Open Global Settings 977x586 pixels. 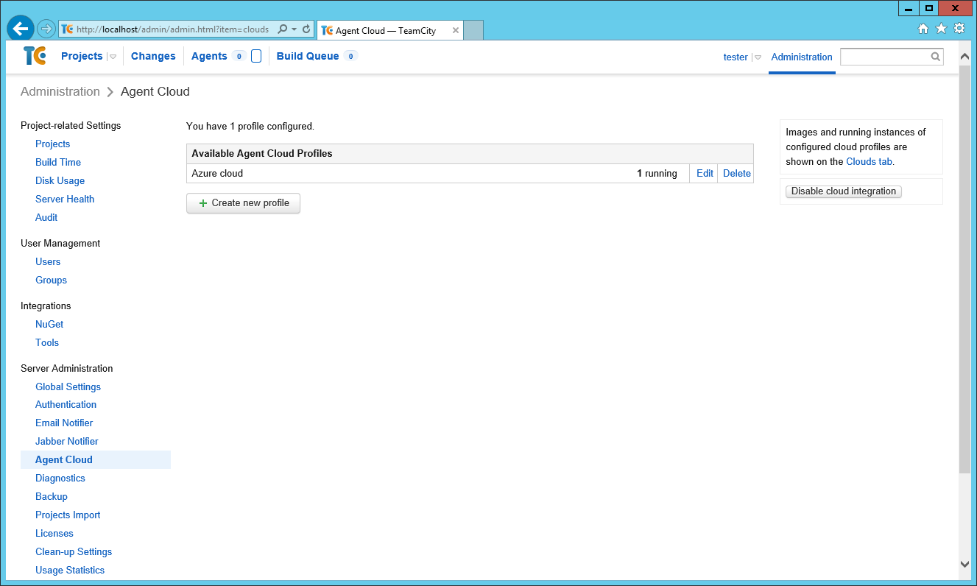pyautogui.click(x=68, y=386)
